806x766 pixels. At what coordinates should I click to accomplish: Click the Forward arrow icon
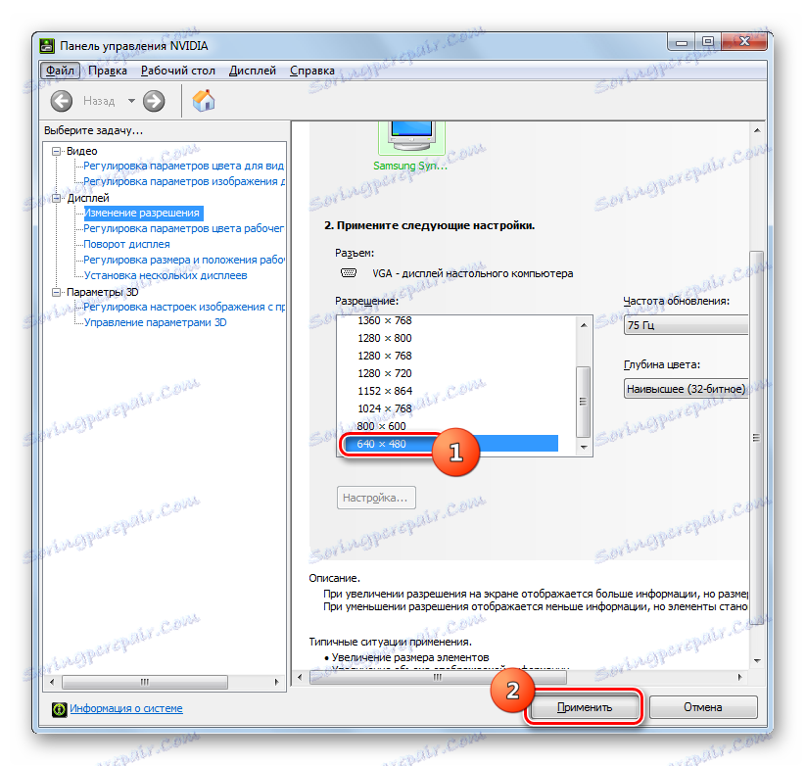(154, 101)
